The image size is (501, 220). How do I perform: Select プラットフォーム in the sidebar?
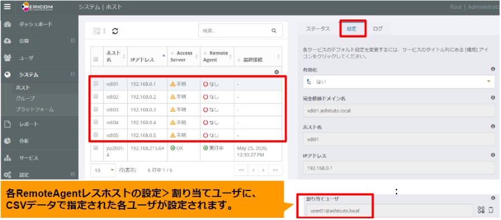coord(35,109)
